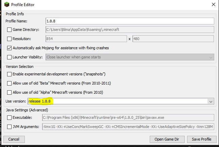The height and width of the screenshot is (147, 219).
Task: Click the resolution width field 854
Action: pos(86,39)
